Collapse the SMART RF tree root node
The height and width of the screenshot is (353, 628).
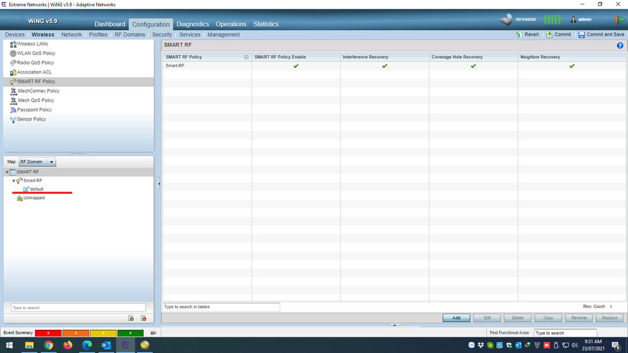pyautogui.click(x=8, y=172)
